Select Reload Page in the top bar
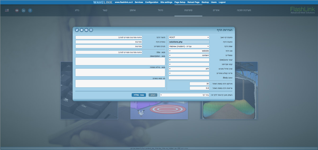This screenshot has width=318, height=150. tap(193, 2)
